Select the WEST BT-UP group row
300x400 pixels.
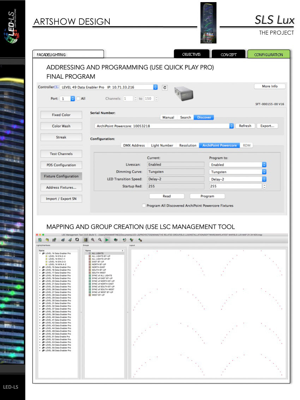[104, 295]
